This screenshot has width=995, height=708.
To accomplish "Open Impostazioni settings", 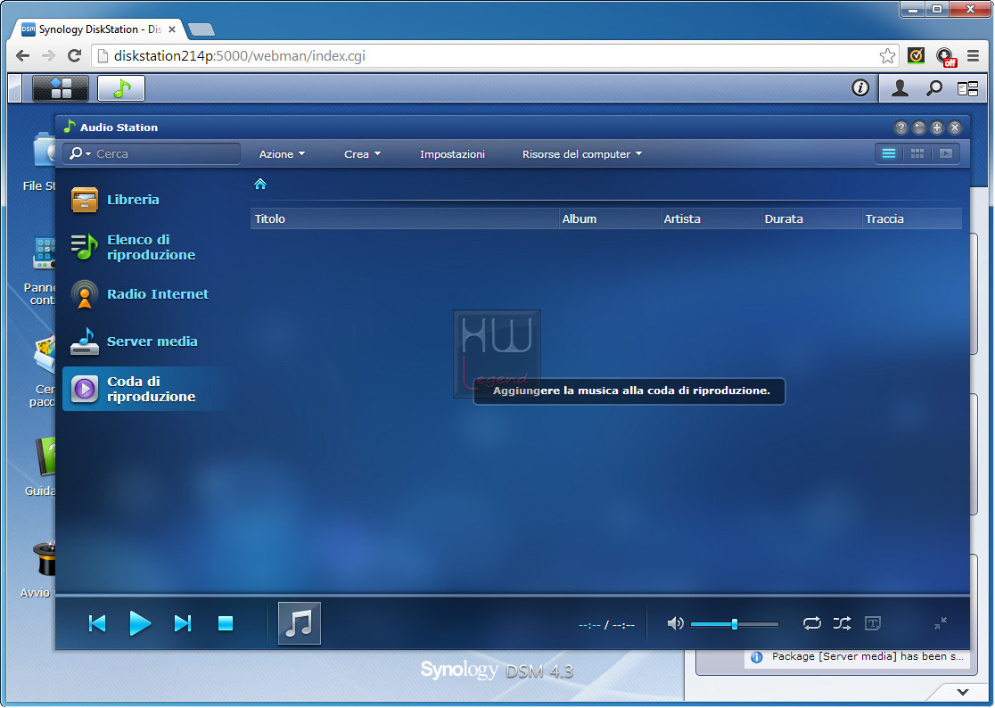I will (452, 154).
